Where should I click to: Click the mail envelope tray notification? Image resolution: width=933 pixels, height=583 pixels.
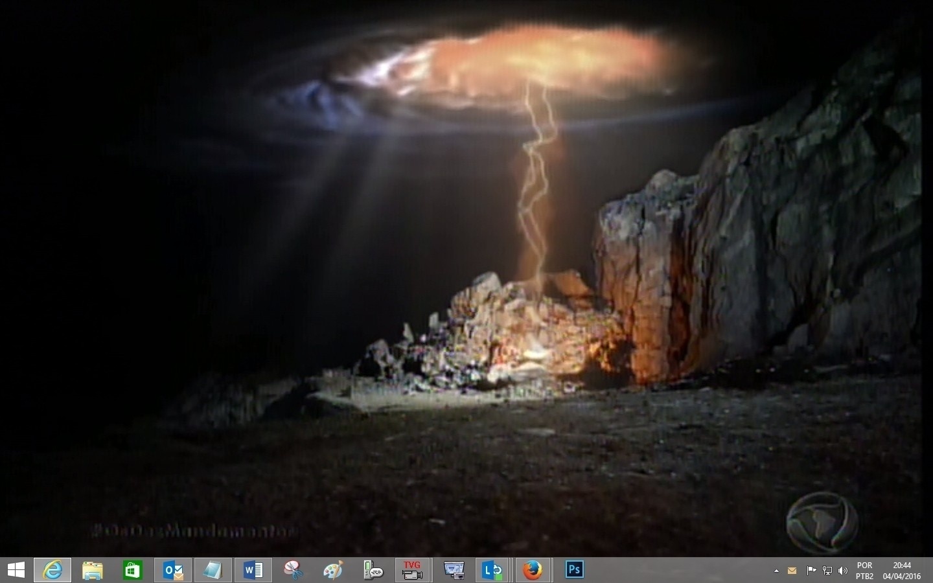(792, 571)
